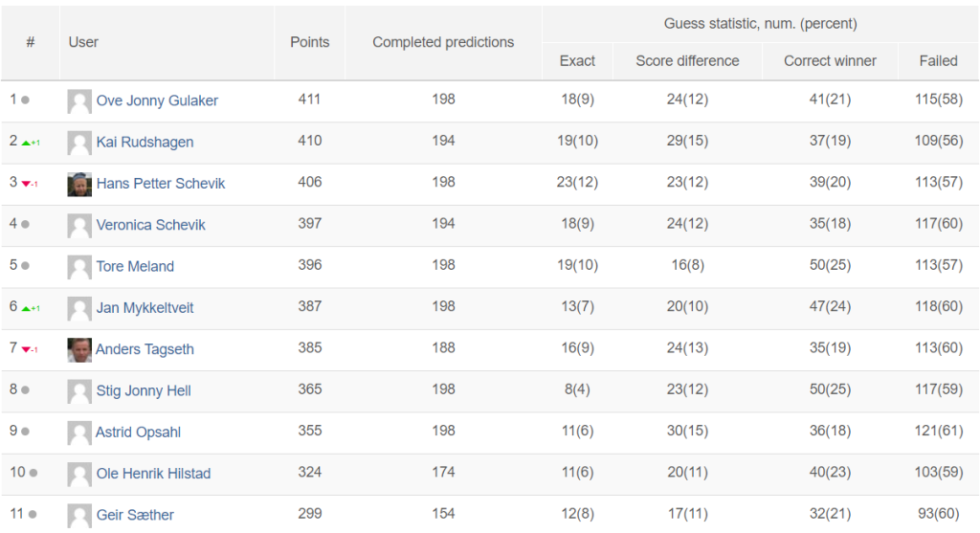Screen dimensions: 980x533
Task: Open Jan Mykkeltveit's user page
Action: pos(145,308)
